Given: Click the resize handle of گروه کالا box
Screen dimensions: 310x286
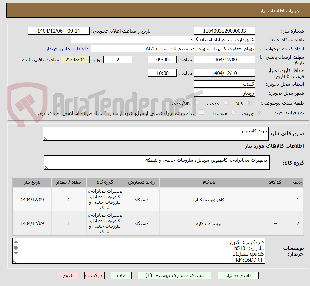Looking at the screenshot, I should [46, 167].
